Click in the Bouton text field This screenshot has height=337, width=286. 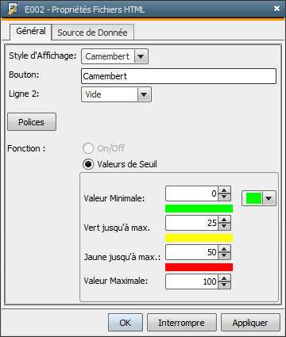point(179,76)
